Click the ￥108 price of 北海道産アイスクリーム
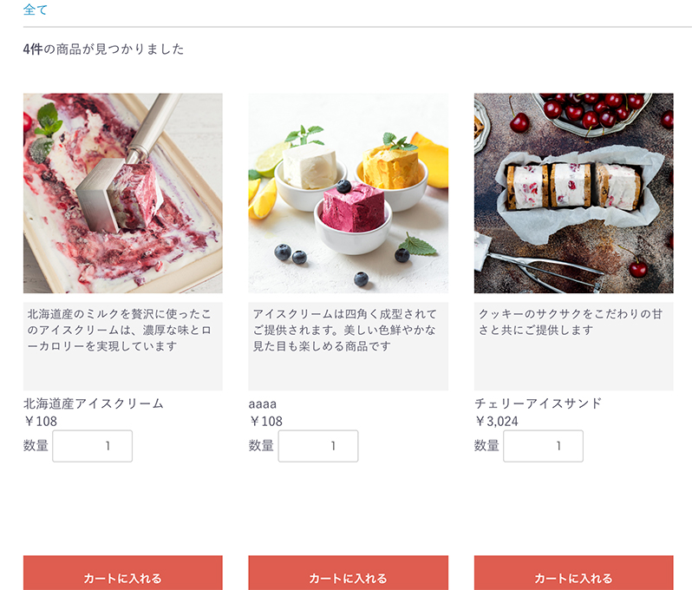Image resolution: width=692 pixels, height=590 pixels. [40, 422]
